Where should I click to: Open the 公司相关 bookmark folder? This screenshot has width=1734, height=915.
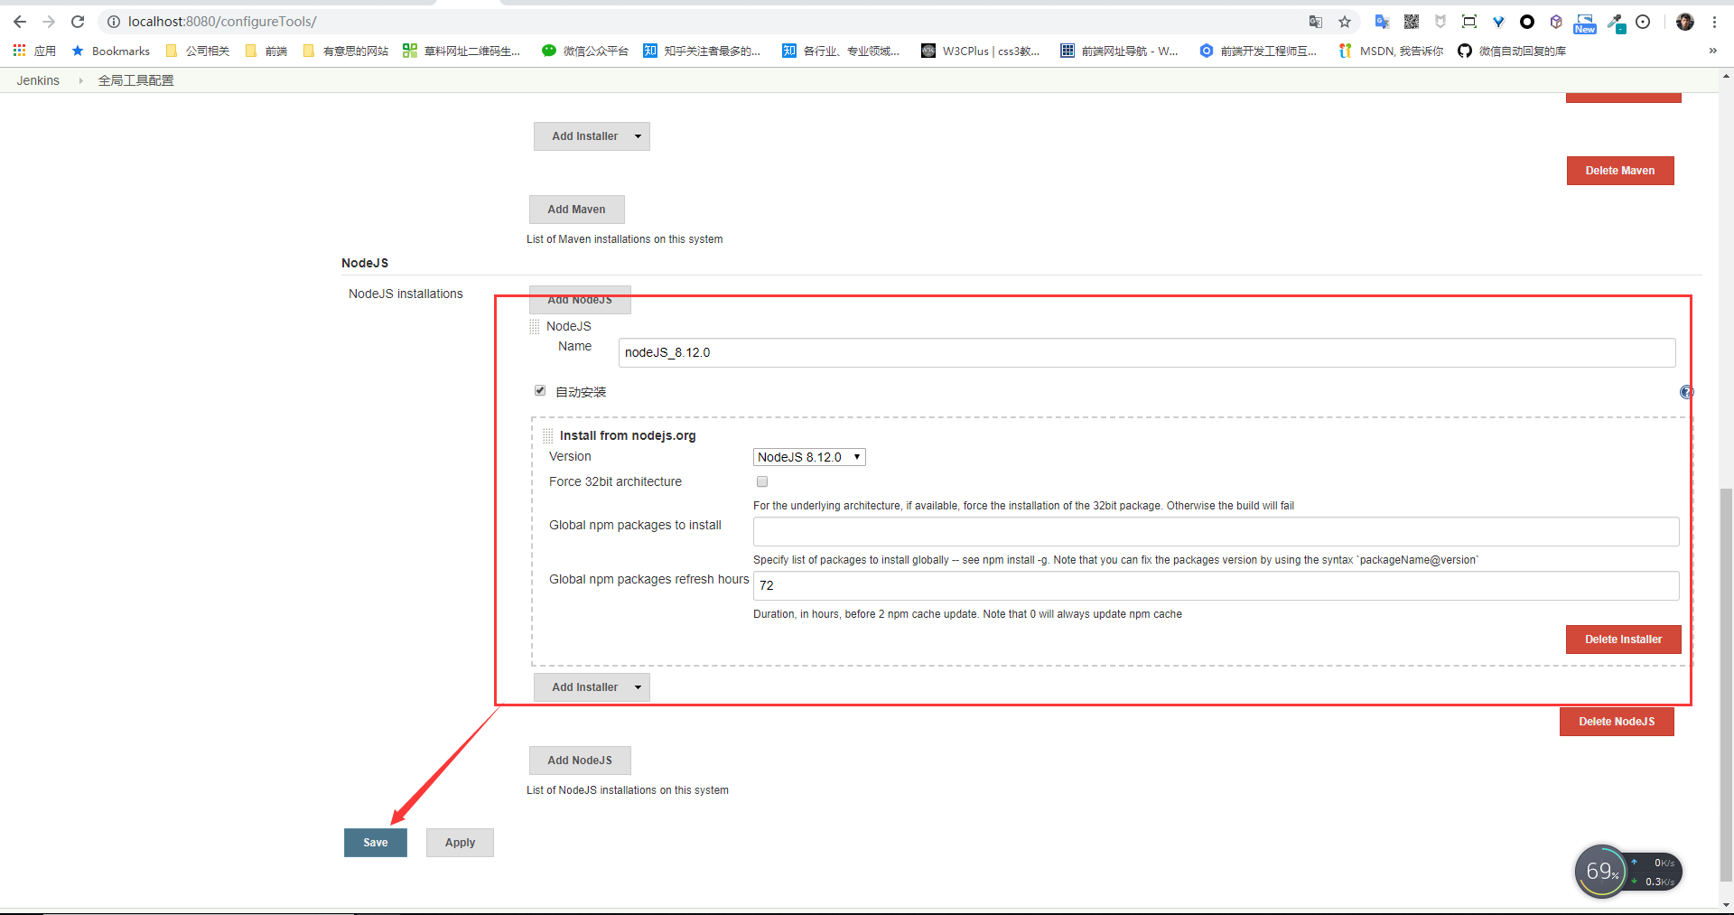(x=198, y=51)
